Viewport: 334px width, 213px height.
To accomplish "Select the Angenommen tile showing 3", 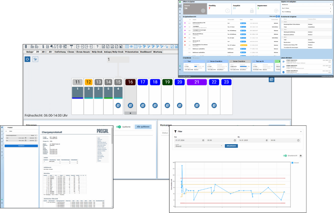I will (268, 9).
